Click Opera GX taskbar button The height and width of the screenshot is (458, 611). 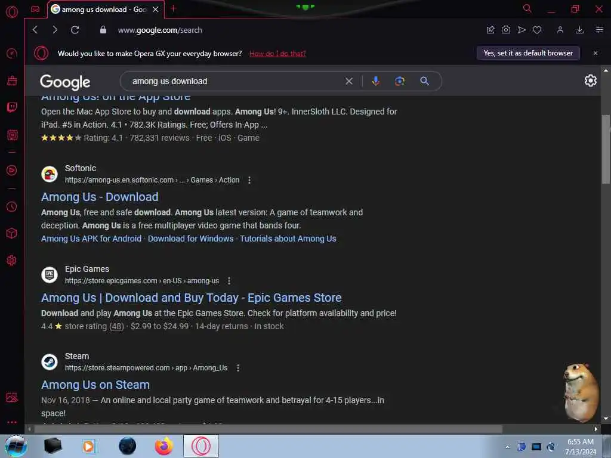click(201, 446)
